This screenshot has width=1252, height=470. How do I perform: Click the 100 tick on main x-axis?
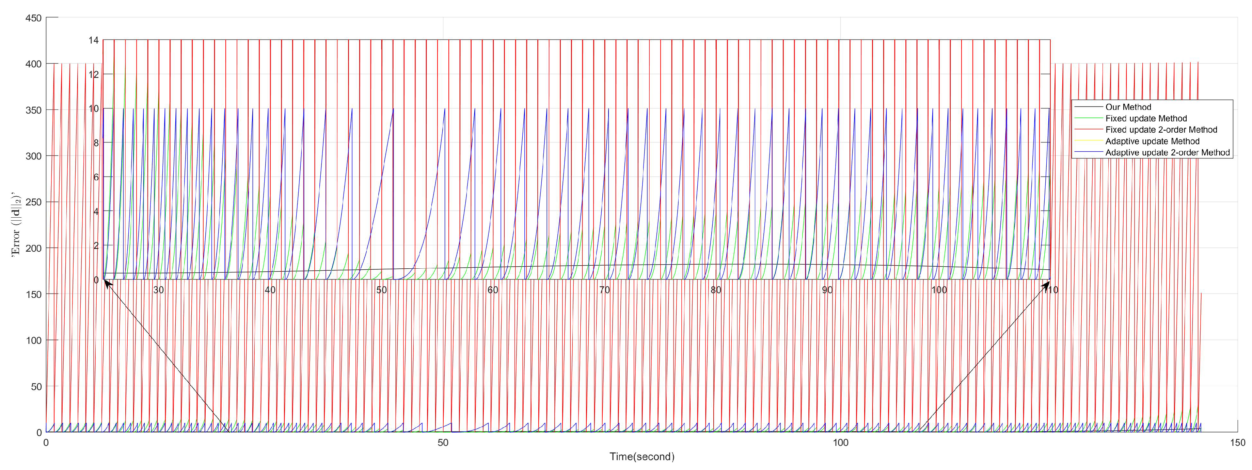click(840, 442)
